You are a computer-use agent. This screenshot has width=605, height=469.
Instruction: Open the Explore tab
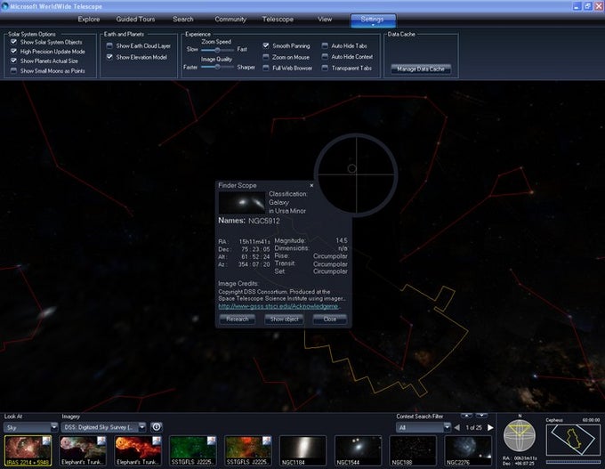tap(89, 20)
